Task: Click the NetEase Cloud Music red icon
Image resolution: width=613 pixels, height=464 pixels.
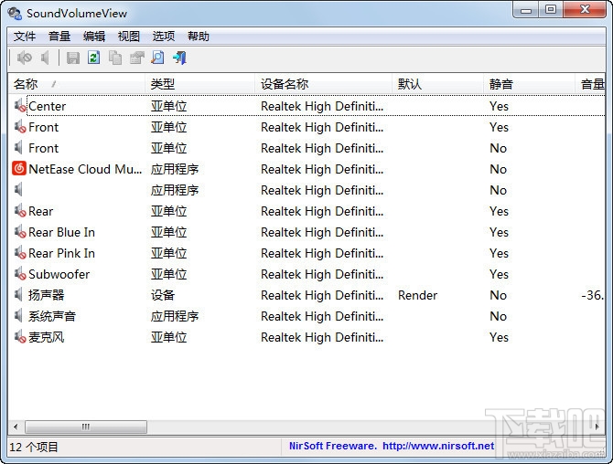Action: click(x=19, y=168)
